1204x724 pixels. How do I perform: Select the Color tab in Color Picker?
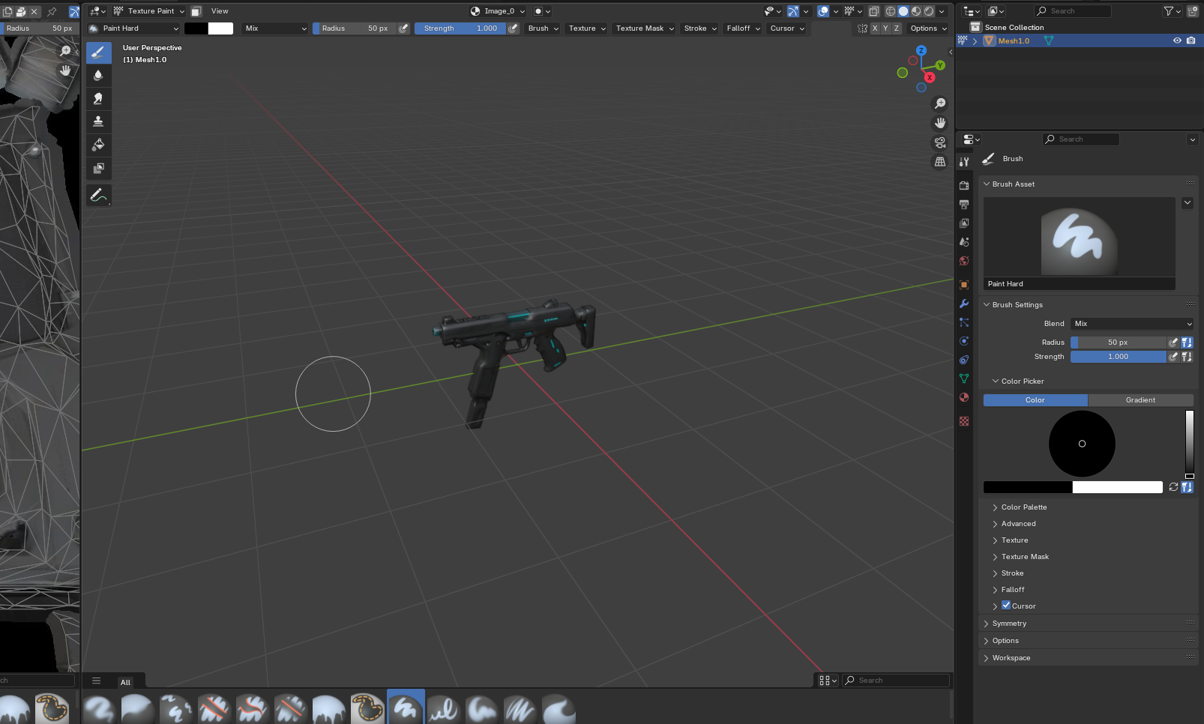[x=1035, y=400]
